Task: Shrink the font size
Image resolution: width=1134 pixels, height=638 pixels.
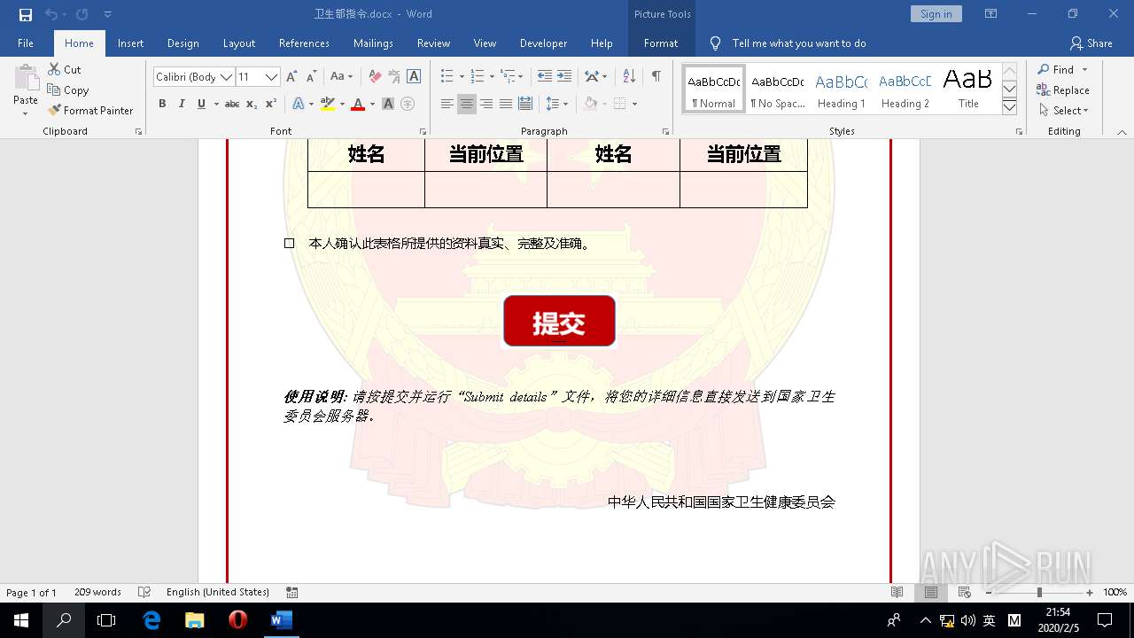Action: click(x=311, y=76)
